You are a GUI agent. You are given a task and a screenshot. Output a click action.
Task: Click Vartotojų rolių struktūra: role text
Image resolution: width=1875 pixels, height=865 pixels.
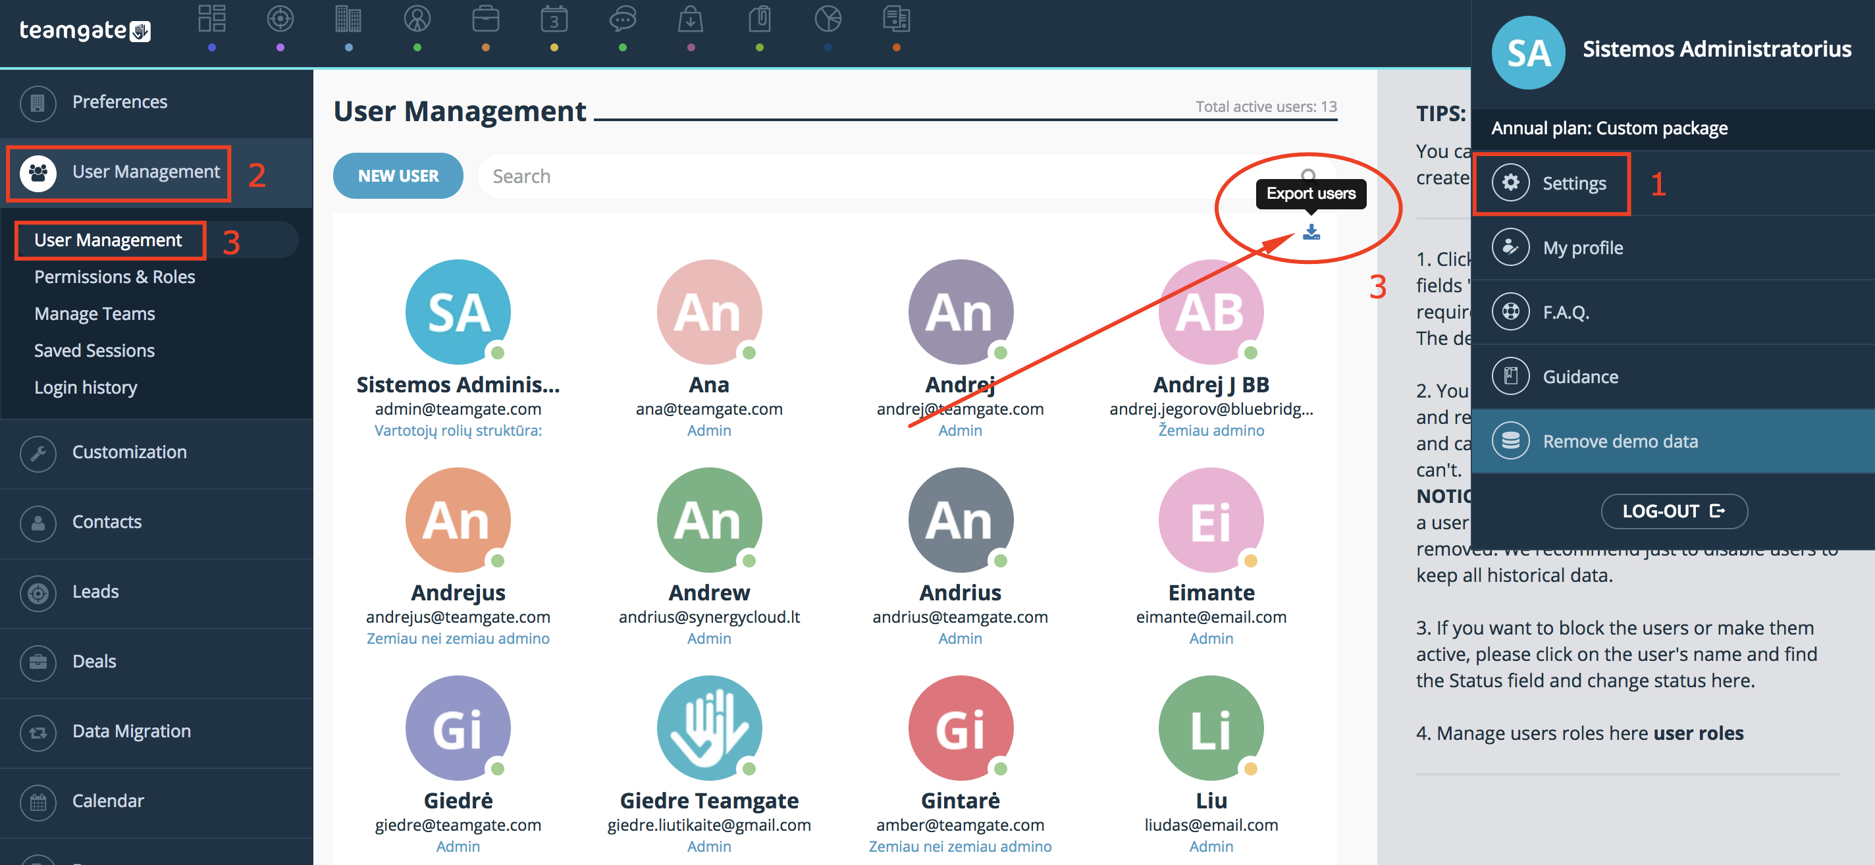point(458,430)
